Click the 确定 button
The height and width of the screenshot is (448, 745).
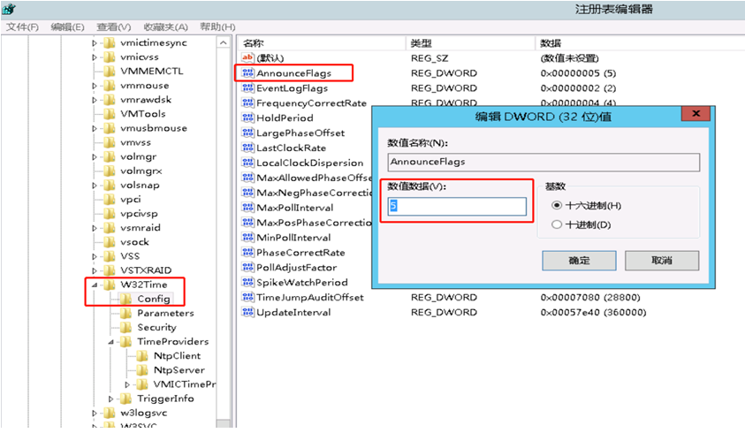[x=579, y=261]
